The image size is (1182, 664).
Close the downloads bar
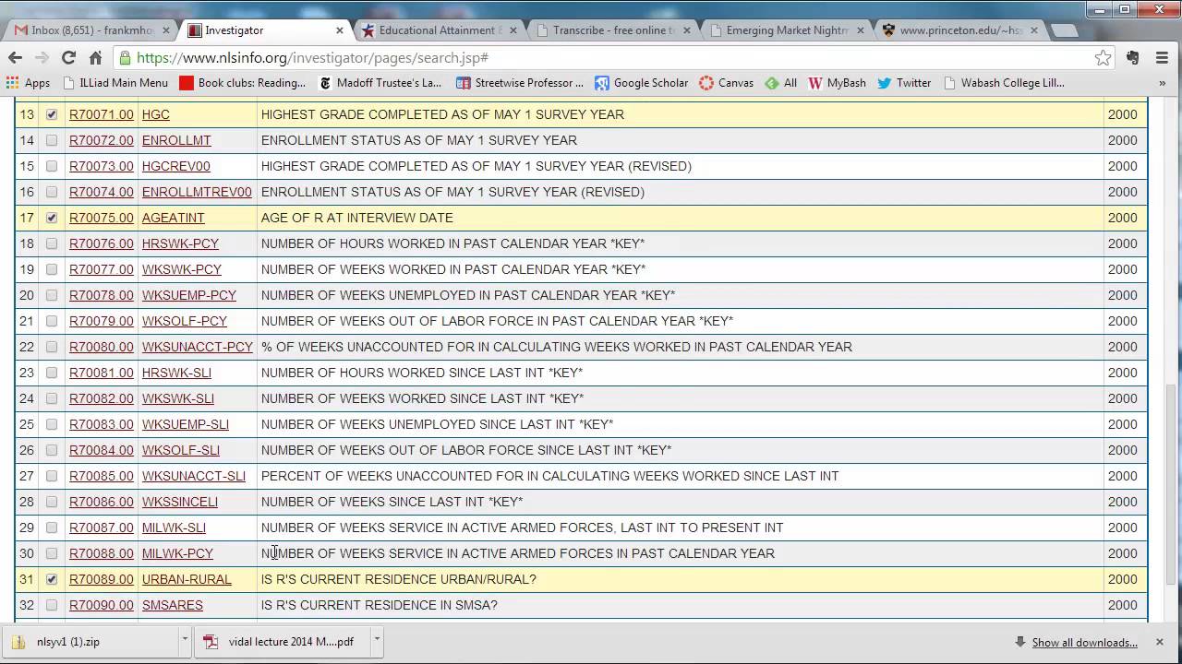coord(1160,642)
